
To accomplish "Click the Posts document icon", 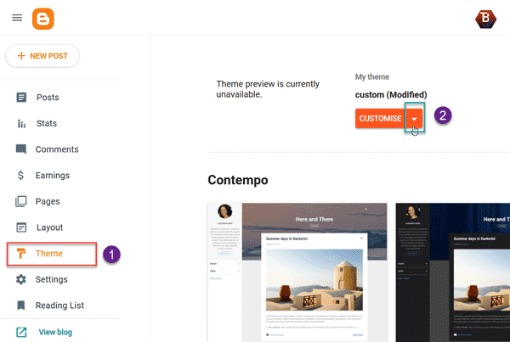I will (x=21, y=97).
